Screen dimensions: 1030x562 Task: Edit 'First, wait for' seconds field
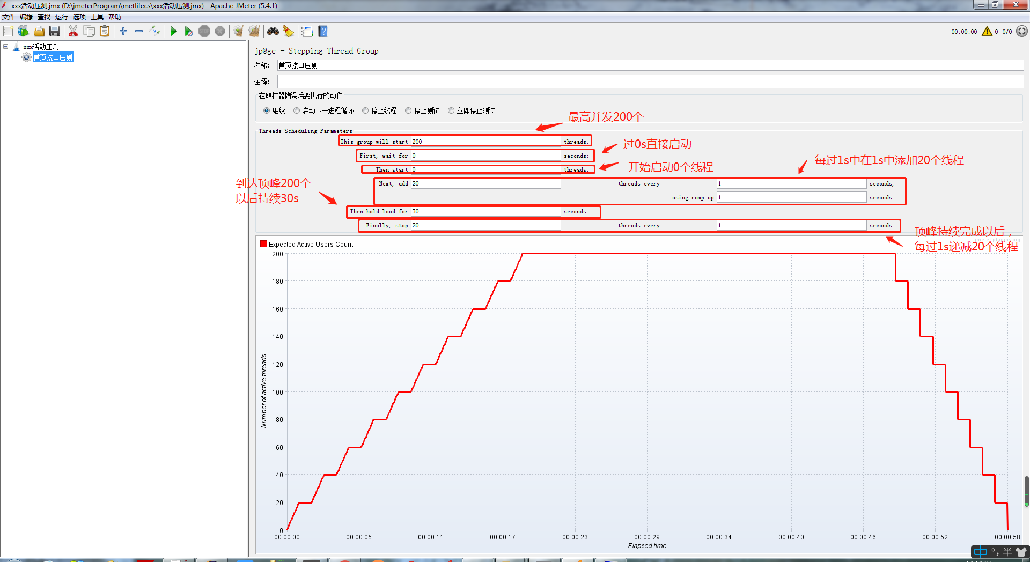(x=486, y=156)
